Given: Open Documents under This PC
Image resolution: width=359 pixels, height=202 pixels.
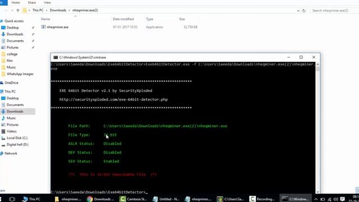Looking at the screenshot, I should (x=15, y=105).
